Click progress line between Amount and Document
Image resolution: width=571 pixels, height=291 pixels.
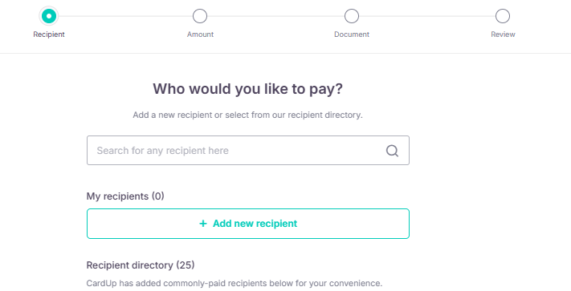[x=275, y=16]
